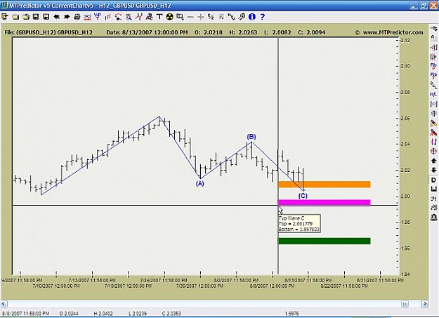This screenshot has width=439, height=318.
Task: Click the yellow radiation symbol icon
Action: 170,17
